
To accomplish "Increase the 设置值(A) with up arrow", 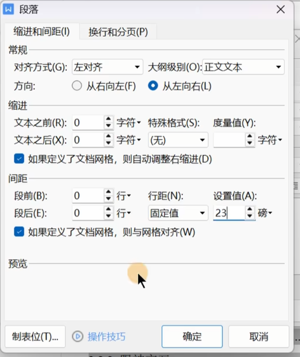I will [x=250, y=209].
